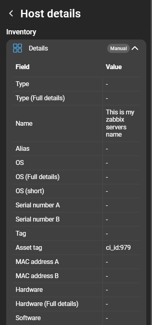Image resolution: width=152 pixels, height=325 pixels.
Task: Select the Name field label
Action: pos(24,124)
